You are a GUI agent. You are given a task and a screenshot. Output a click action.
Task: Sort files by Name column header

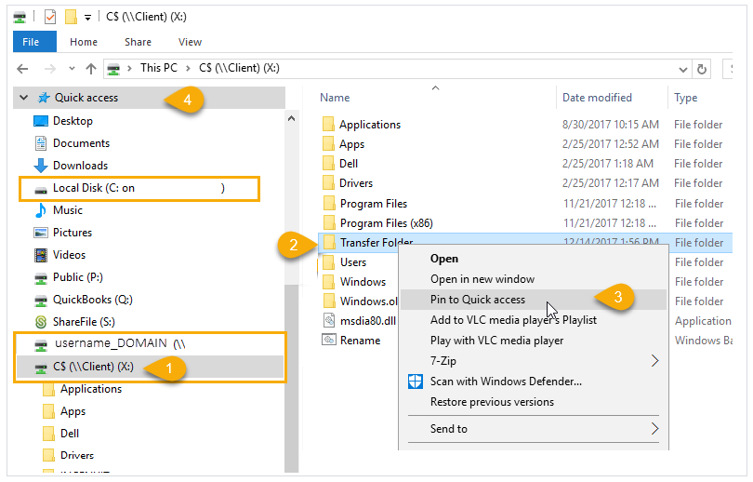pyautogui.click(x=335, y=98)
